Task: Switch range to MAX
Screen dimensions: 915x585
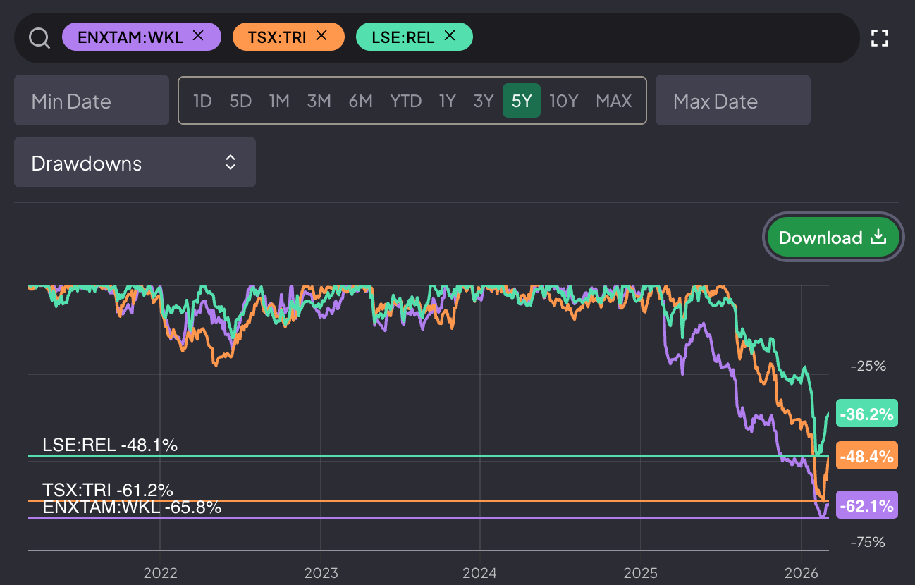Action: click(x=614, y=101)
